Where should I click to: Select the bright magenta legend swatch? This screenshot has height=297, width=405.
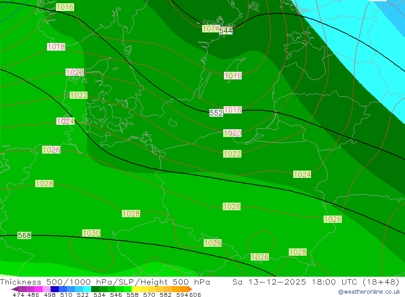point(38,289)
